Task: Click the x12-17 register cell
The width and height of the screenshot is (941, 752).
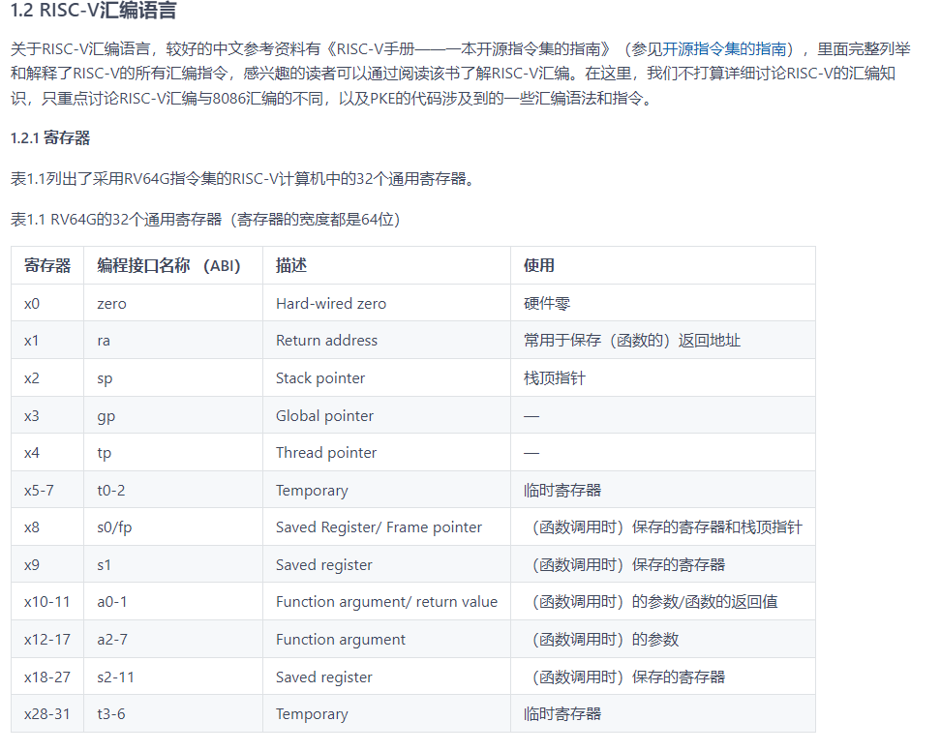Action: [x=47, y=639]
